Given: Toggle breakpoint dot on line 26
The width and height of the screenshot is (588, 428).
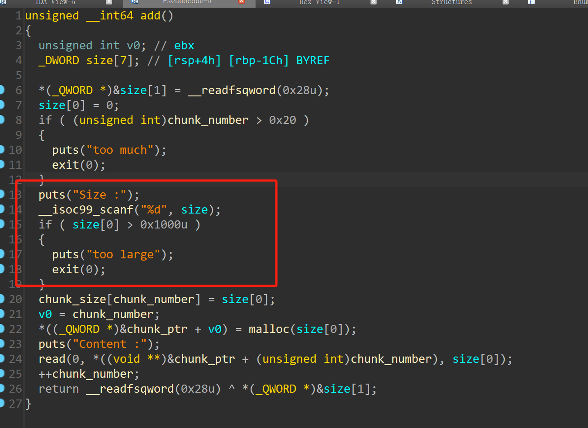Looking at the screenshot, I should 2,389.
